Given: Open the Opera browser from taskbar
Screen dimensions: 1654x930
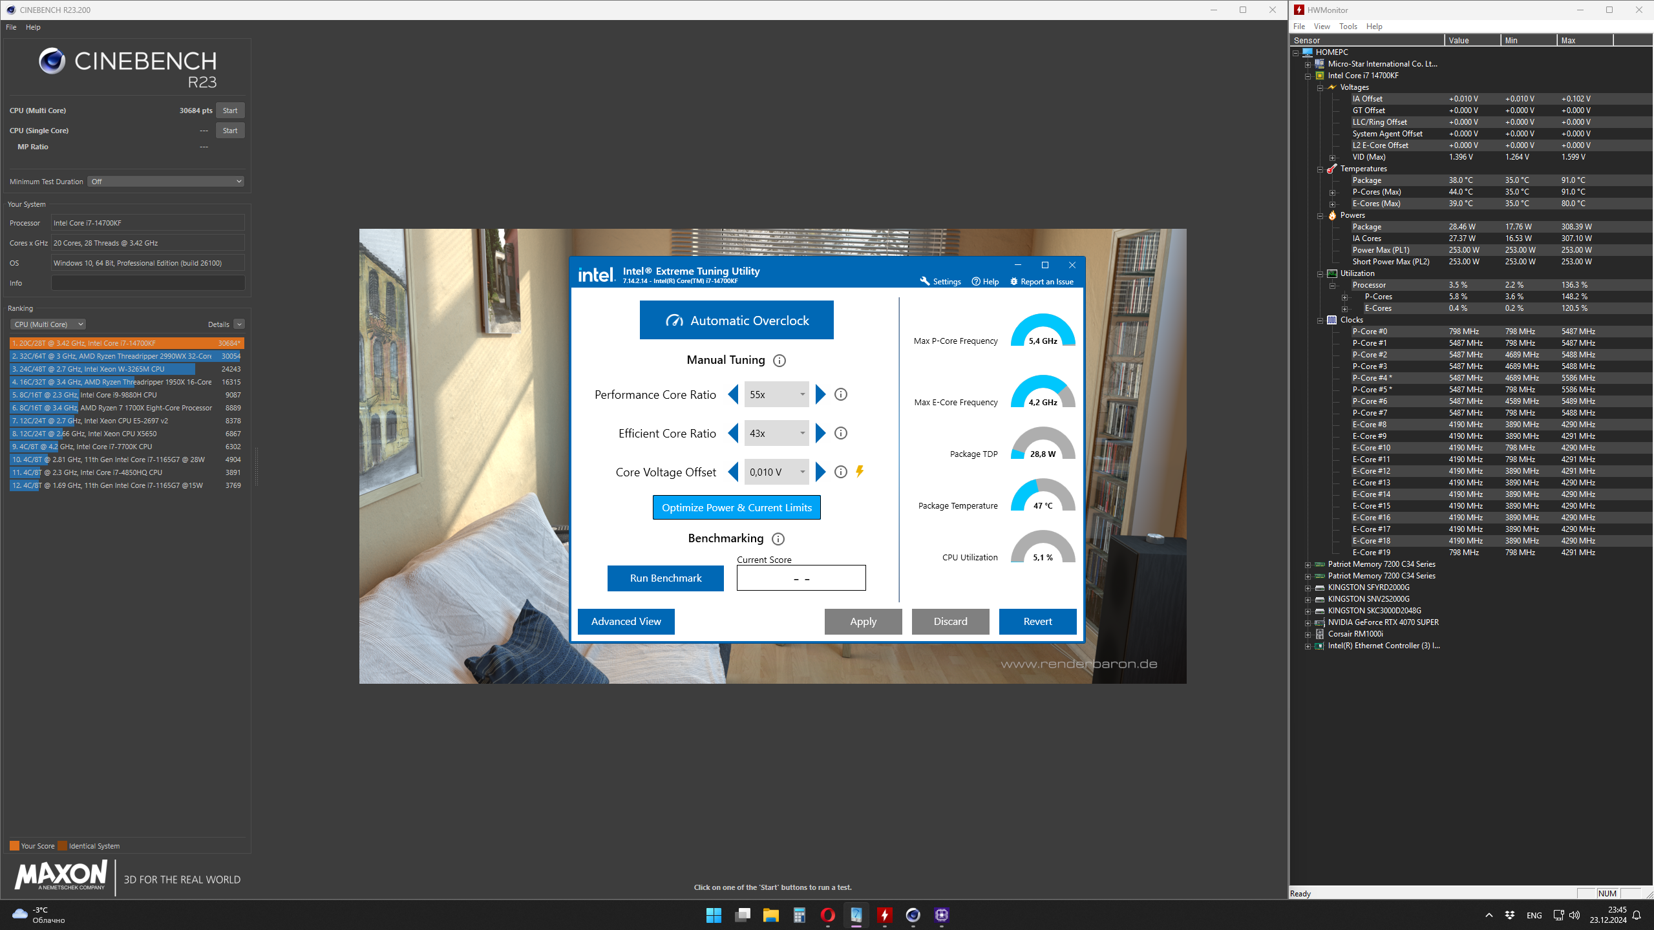Looking at the screenshot, I should pyautogui.click(x=827, y=914).
